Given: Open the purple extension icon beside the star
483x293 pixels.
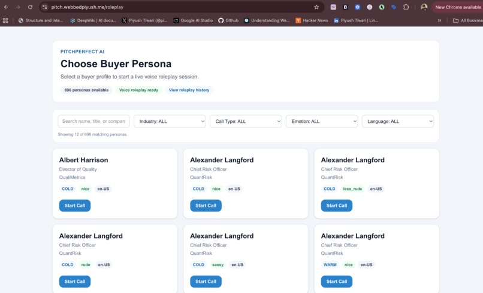Looking at the screenshot, I should point(333,7).
